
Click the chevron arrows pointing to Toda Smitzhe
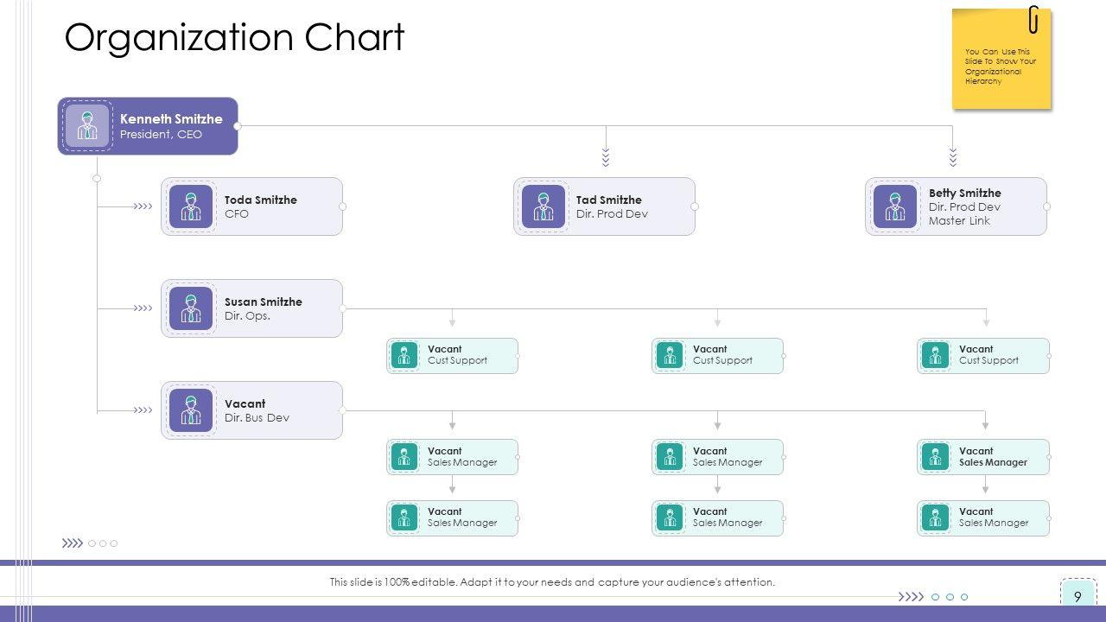click(x=143, y=206)
